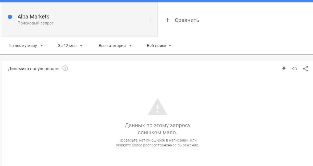The height and width of the screenshot is (166, 313).
Task: Click the arrow beside За 12 мес.
Action: pos(81,46)
